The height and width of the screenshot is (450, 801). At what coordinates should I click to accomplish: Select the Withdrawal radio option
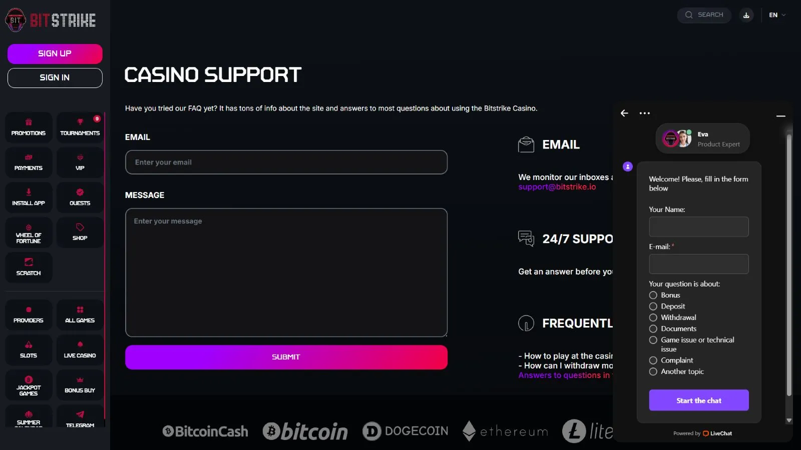[x=653, y=317]
